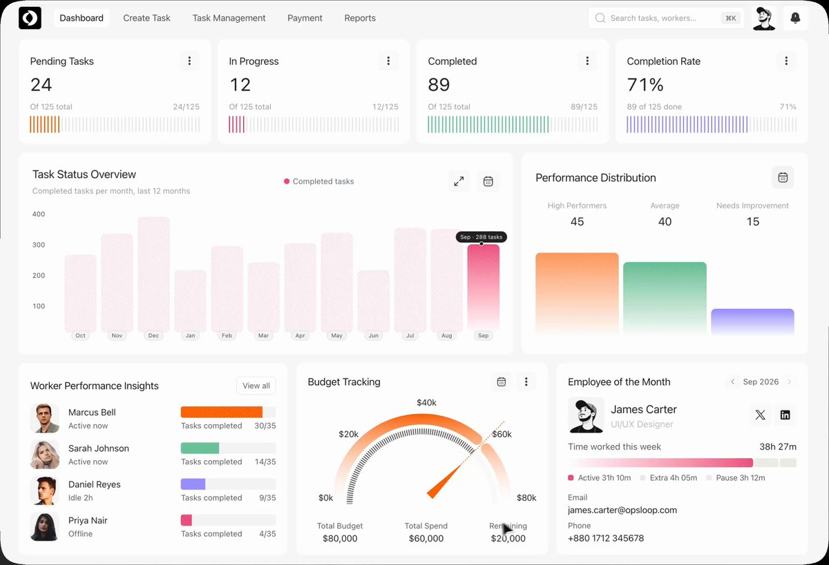Viewport: 829px width, 565px height.
Task: Click the High Performers orange bar
Action: [x=577, y=294]
